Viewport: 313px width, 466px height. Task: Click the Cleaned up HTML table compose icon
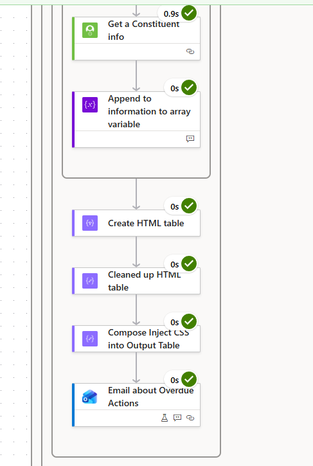coord(90,281)
